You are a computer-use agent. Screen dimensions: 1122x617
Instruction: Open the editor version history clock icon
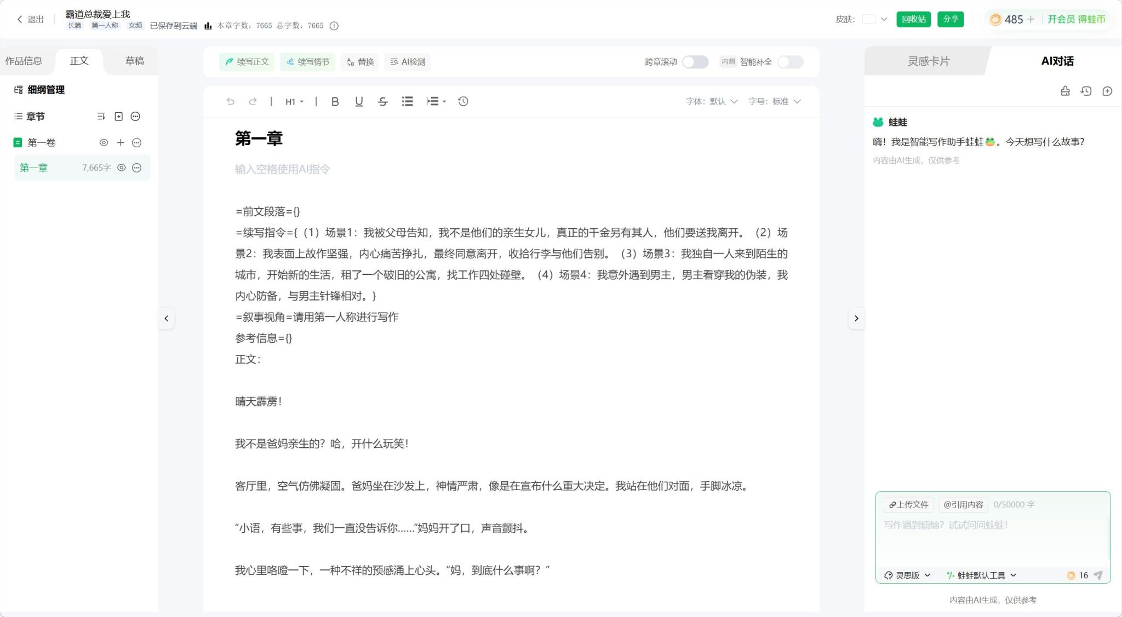click(x=463, y=101)
